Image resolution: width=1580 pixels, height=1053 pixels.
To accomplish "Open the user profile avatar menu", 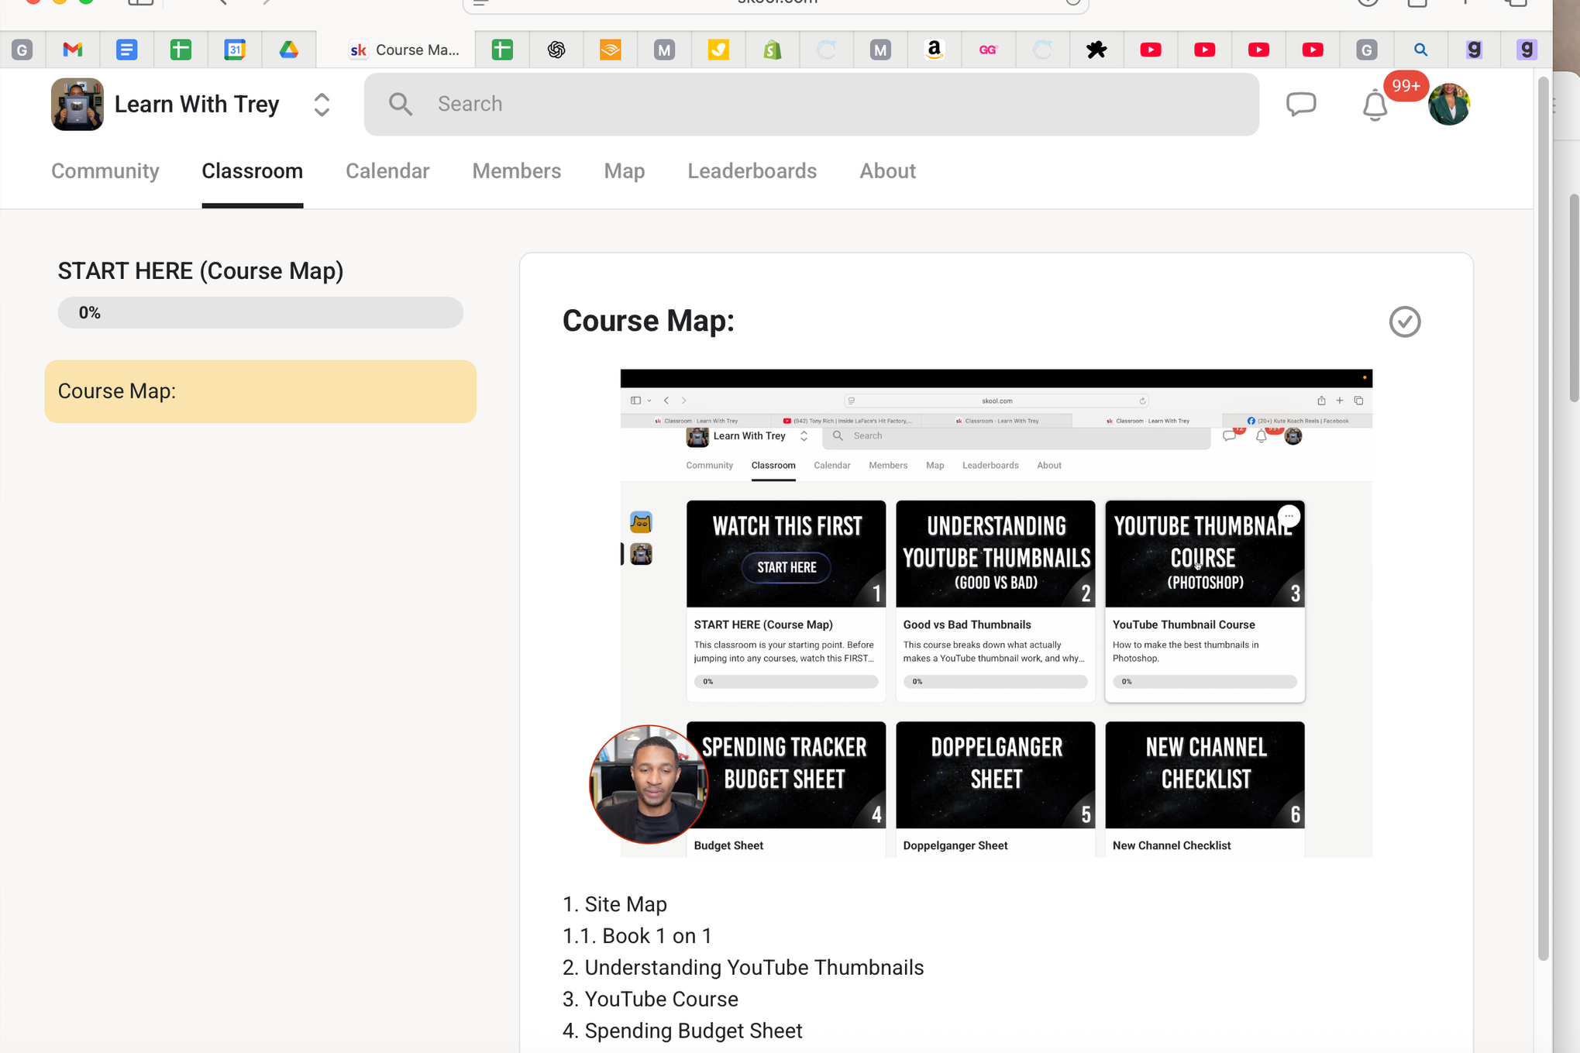I will click(x=1448, y=104).
